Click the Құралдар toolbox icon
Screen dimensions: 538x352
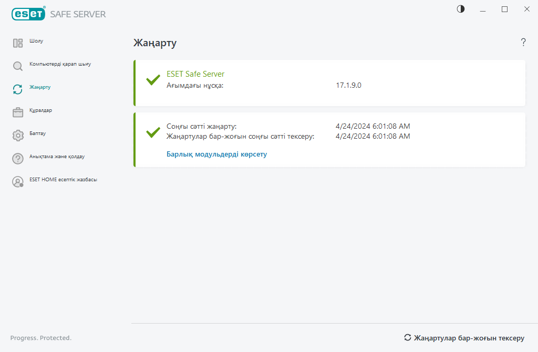click(18, 112)
